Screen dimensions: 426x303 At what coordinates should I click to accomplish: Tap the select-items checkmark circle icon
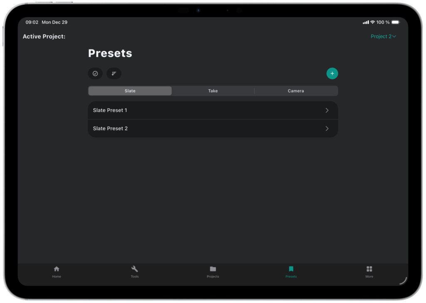[x=95, y=74]
